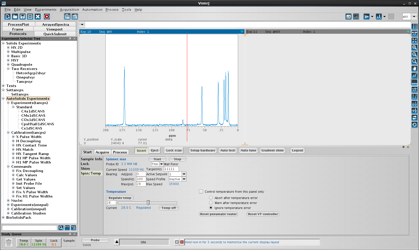The image size is (419, 250).
Task: Open the Active Setpoint dropdown
Action: click(184, 174)
